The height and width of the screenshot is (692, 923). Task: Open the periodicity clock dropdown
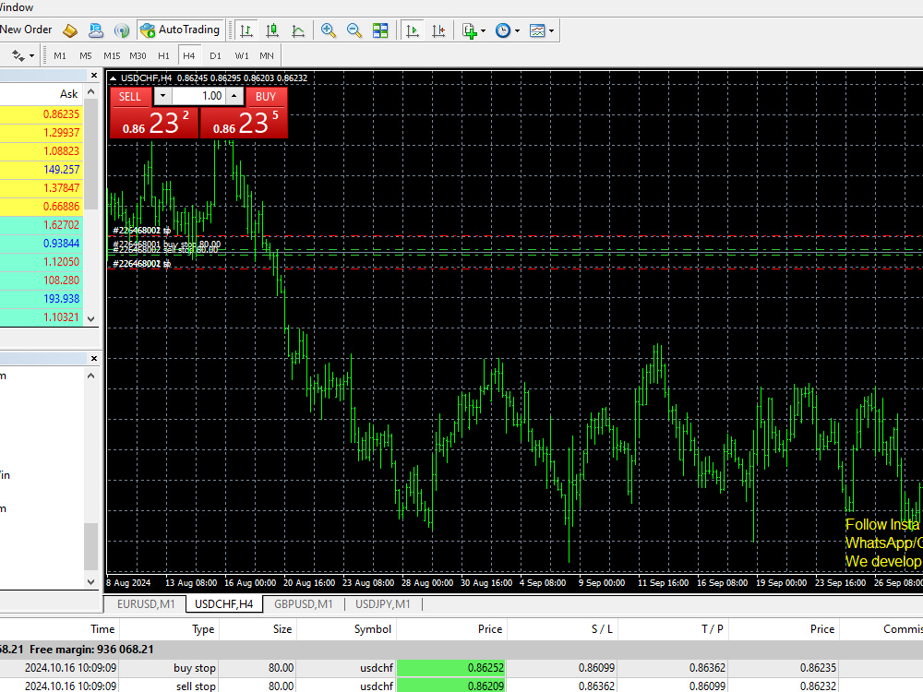(x=518, y=30)
